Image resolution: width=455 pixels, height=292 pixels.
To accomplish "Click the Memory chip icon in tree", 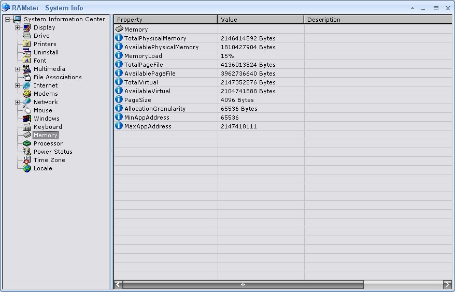I will pyautogui.click(x=27, y=135).
